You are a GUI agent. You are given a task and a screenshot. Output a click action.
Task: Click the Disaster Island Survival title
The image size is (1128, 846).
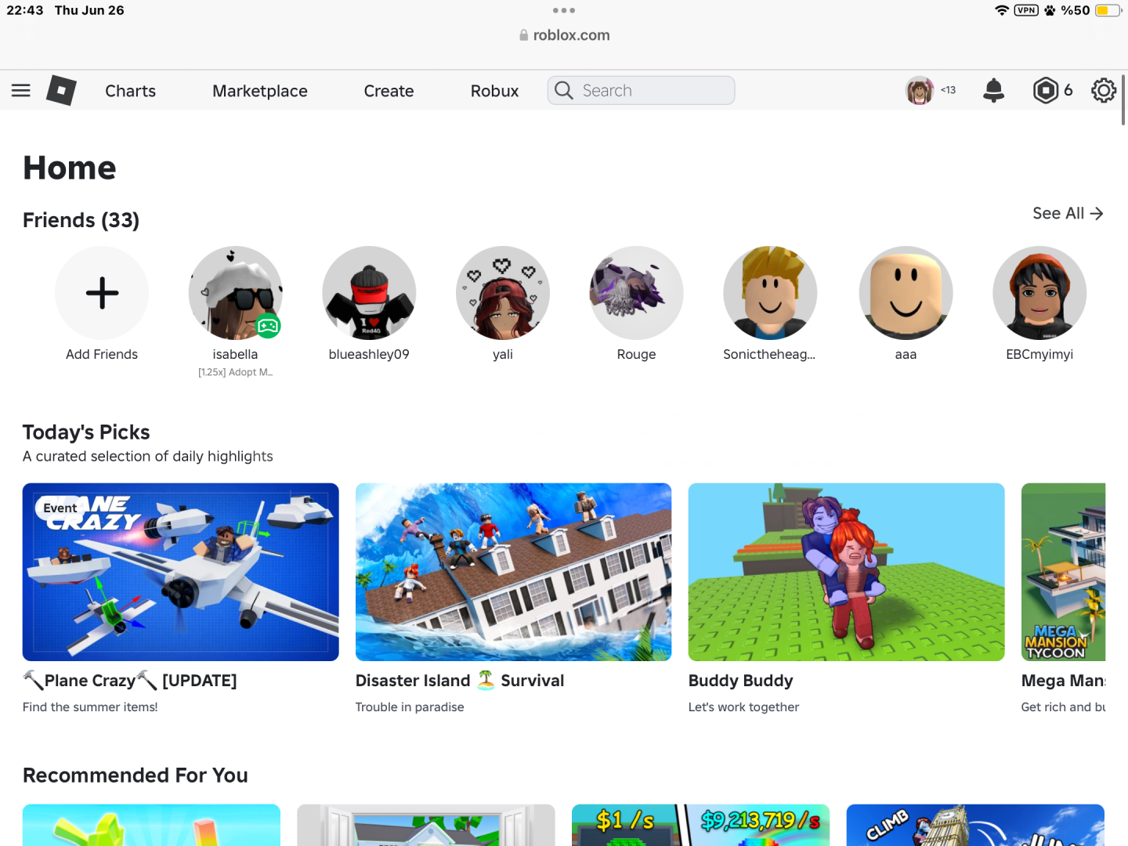click(460, 681)
